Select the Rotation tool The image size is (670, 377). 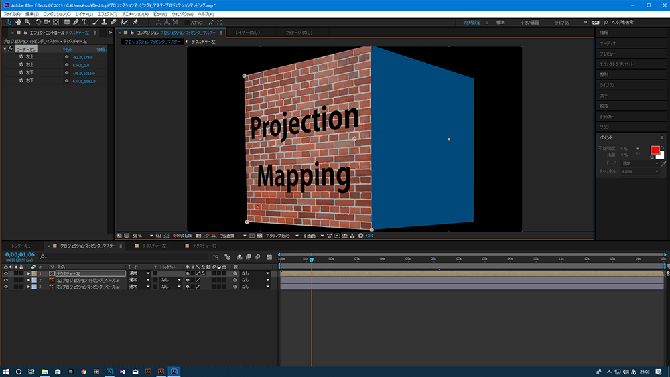[38, 22]
